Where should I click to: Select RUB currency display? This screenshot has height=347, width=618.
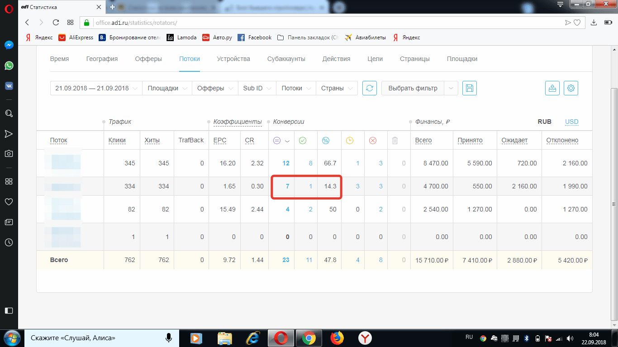(x=544, y=122)
